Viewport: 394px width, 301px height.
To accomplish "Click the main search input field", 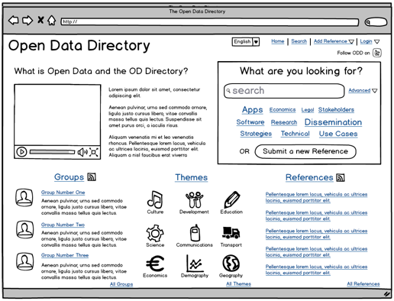I will (x=284, y=91).
